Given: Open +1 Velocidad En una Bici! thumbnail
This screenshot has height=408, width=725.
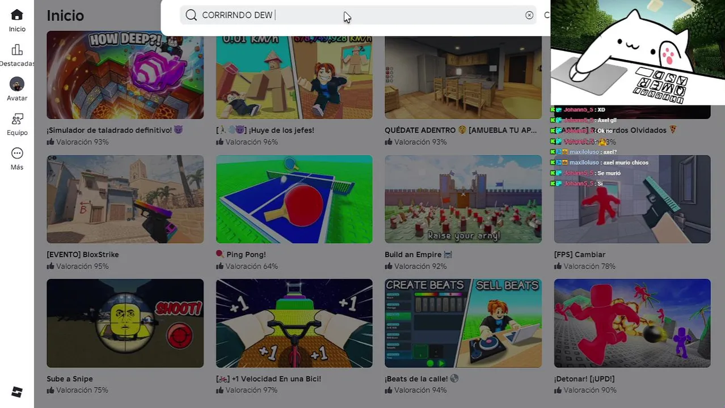Looking at the screenshot, I should [294, 323].
